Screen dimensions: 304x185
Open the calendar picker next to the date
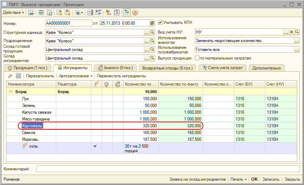click(x=152, y=23)
